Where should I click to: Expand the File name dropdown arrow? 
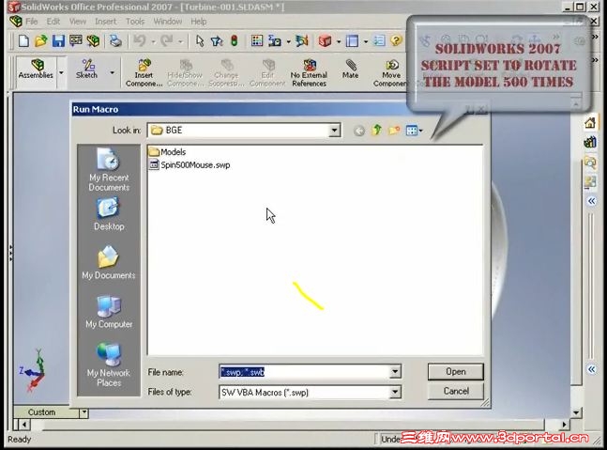pos(395,372)
